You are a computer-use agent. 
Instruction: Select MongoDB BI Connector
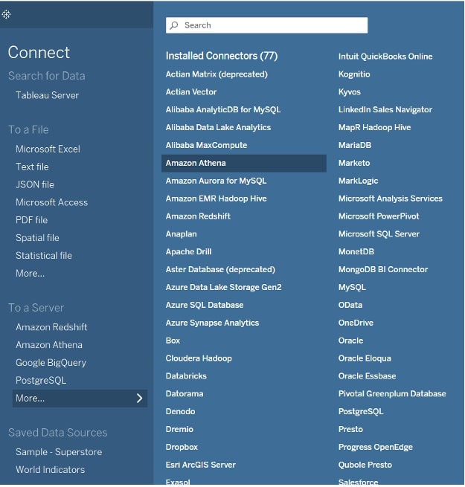(x=383, y=269)
